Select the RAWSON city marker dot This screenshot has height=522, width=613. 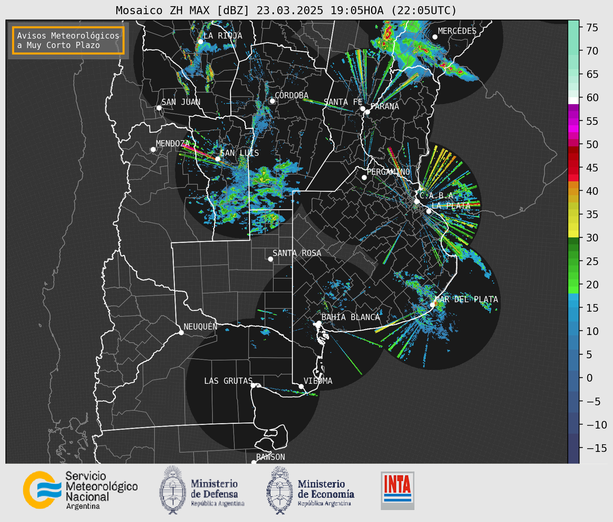(x=254, y=462)
